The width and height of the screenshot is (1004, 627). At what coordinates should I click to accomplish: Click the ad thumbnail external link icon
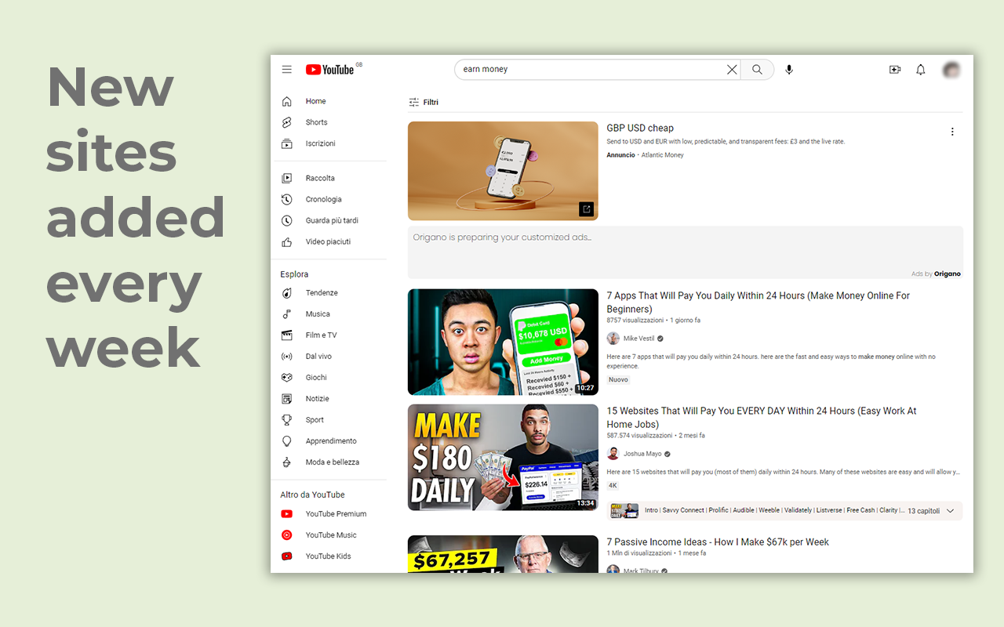point(586,209)
